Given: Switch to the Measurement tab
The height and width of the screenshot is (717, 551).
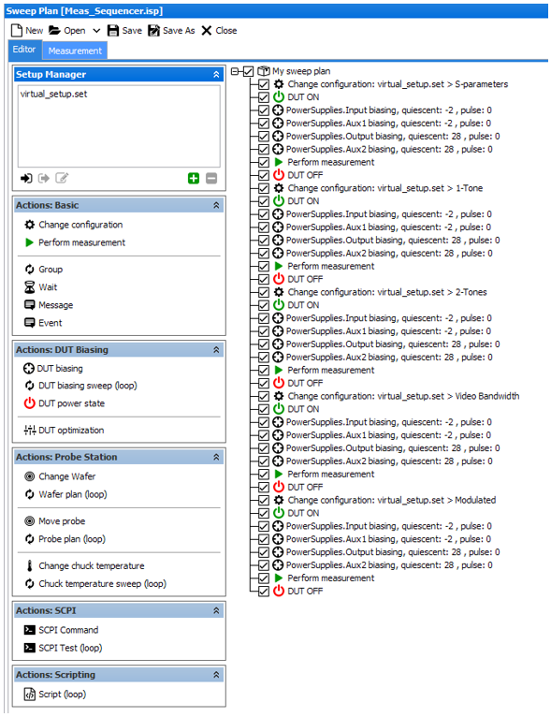Looking at the screenshot, I should (75, 51).
